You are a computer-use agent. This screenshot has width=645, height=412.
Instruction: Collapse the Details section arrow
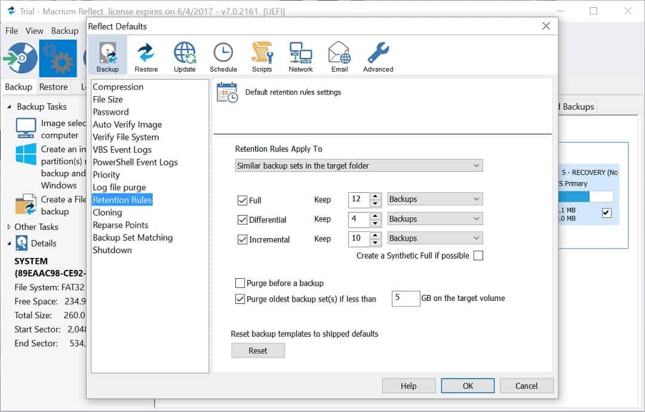[x=9, y=244]
